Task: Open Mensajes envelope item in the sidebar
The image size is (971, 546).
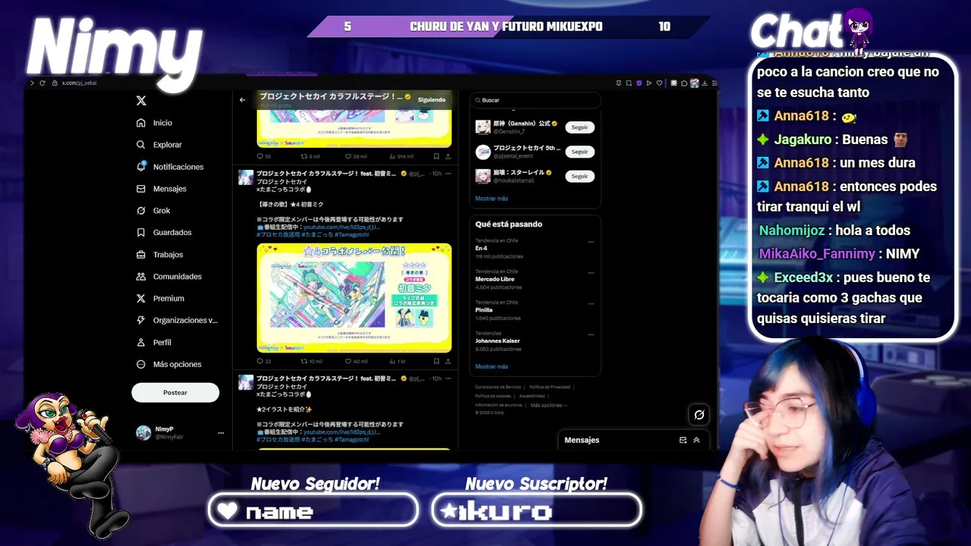Action: [162, 189]
